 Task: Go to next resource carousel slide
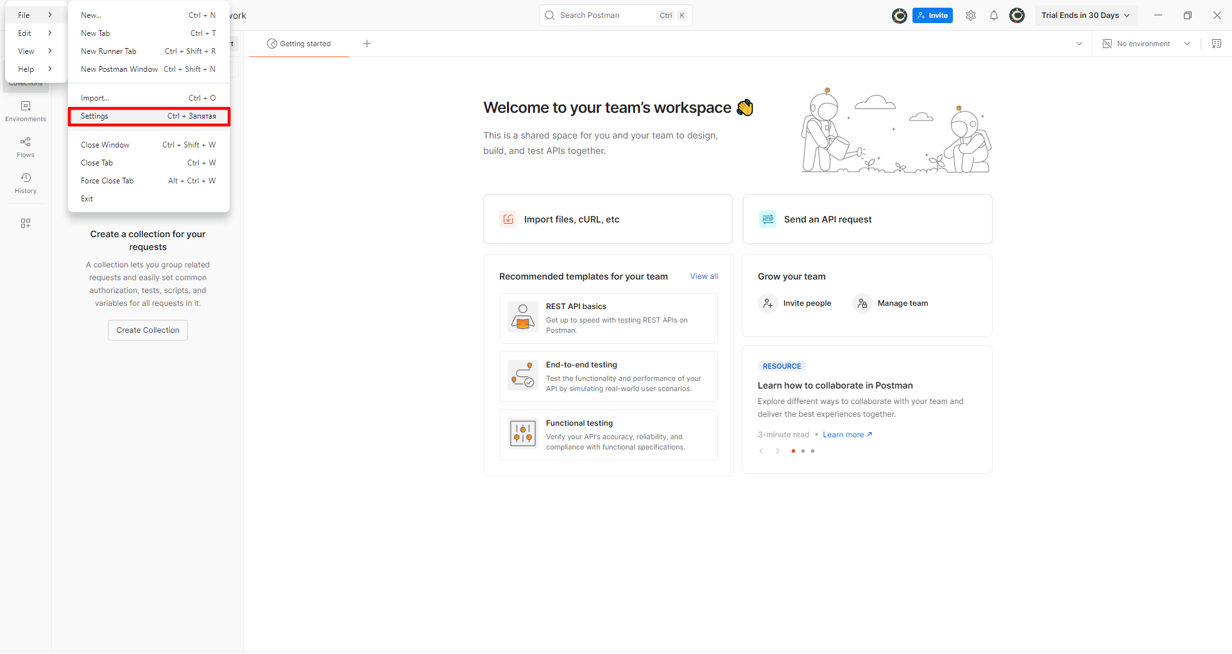click(x=778, y=451)
